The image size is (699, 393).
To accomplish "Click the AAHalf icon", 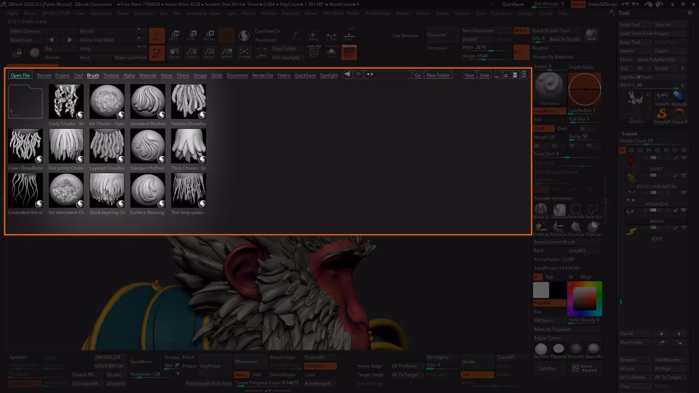I will (x=227, y=53).
